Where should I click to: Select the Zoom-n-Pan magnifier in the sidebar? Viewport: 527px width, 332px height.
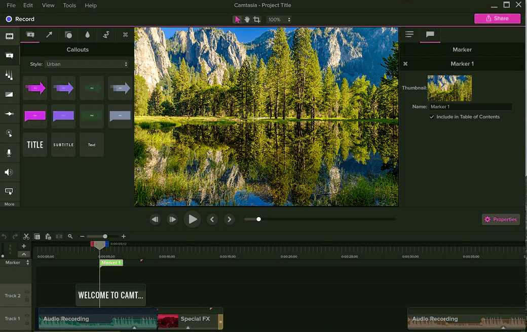tap(10, 133)
